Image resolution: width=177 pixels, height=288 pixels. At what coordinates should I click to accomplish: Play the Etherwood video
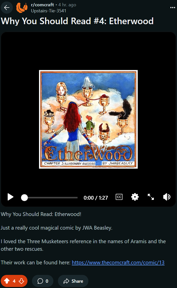pos(11,197)
